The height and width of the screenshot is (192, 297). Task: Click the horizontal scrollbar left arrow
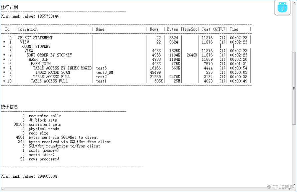[x=2, y=189]
